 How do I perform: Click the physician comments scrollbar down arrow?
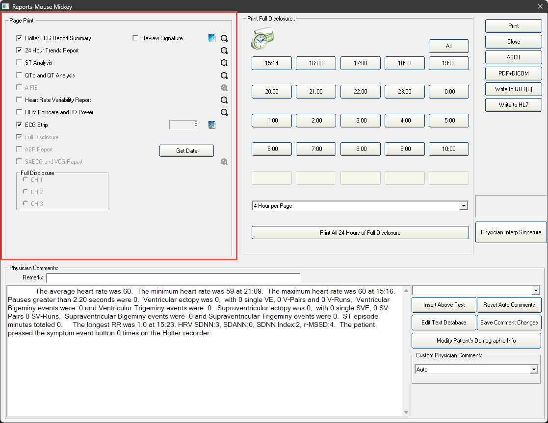pos(406,412)
